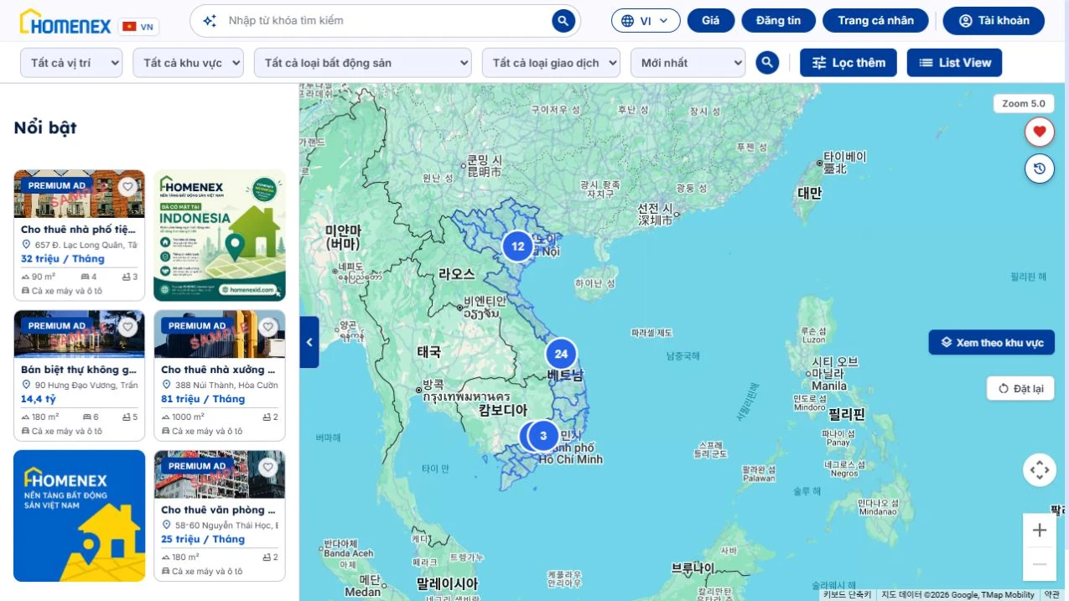The image size is (1069, 601).
Task: Click the "Lọc thêm" filter button
Action: [x=848, y=63]
